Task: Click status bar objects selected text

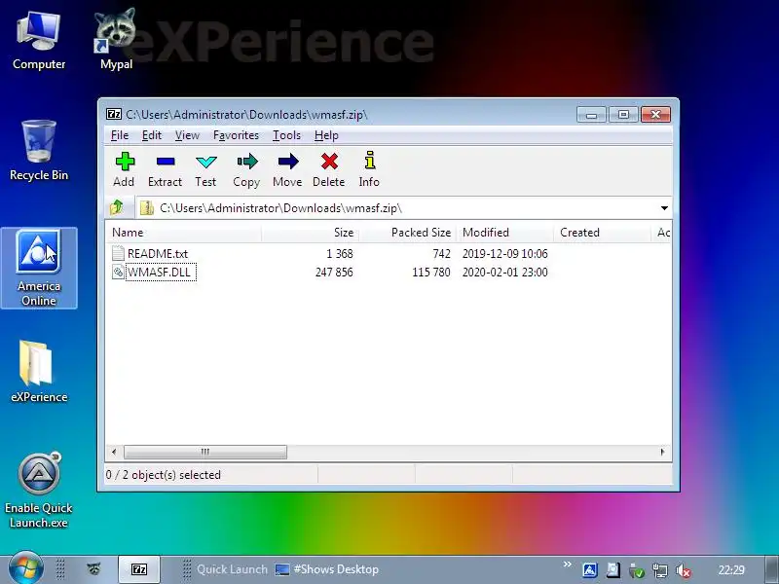Action: coord(163,475)
